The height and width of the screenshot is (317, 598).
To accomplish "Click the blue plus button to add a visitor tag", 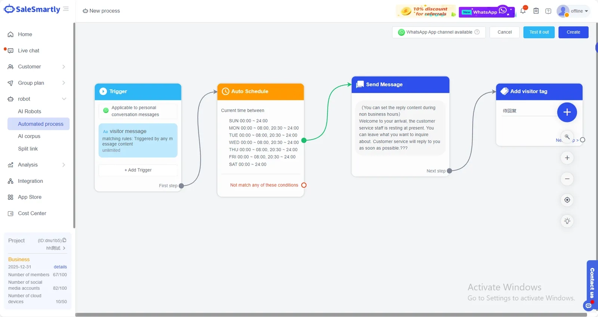I will [x=567, y=112].
